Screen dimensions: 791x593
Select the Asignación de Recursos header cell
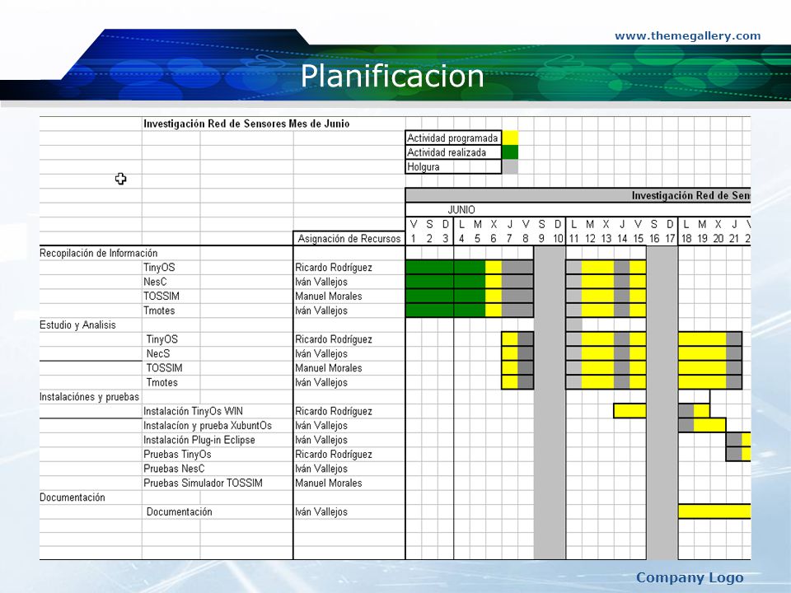pos(349,239)
